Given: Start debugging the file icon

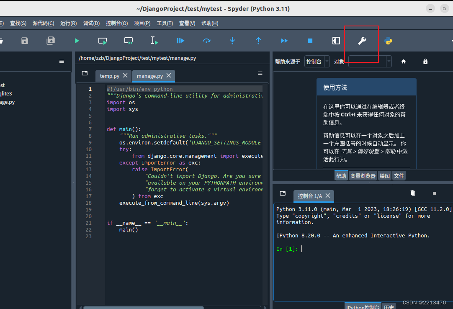Looking at the screenshot, I should point(180,41).
